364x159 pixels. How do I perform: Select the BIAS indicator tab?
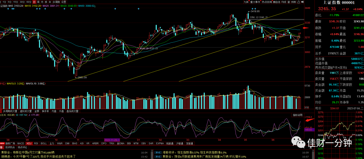pos(75,143)
